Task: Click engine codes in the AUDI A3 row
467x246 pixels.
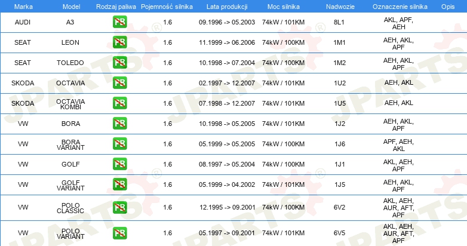Action: [398, 23]
